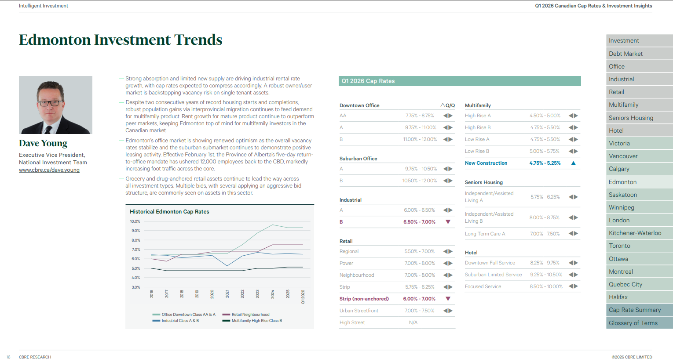Click the Q1 2026 Cap Rates header bar
673x362 pixels.
[x=460, y=81]
